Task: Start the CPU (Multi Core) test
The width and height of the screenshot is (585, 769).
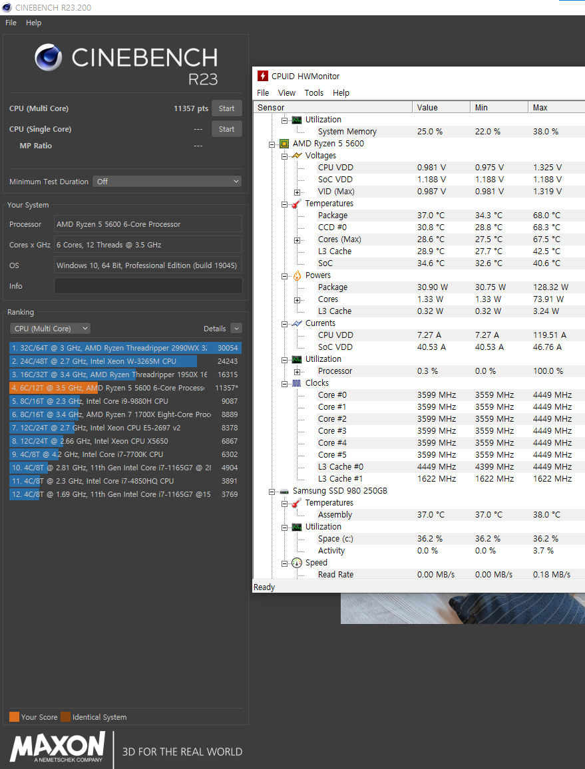Action: 227,108
